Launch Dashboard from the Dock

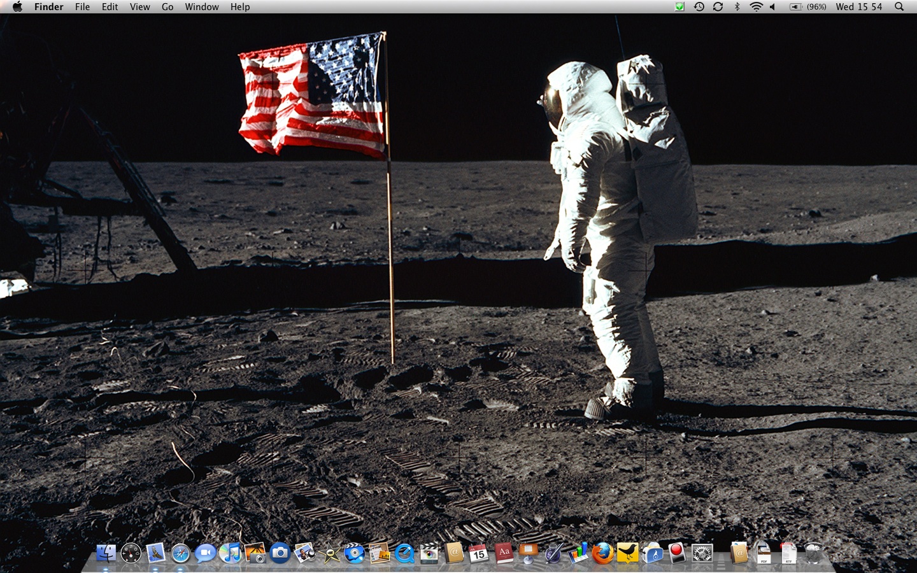coord(131,553)
